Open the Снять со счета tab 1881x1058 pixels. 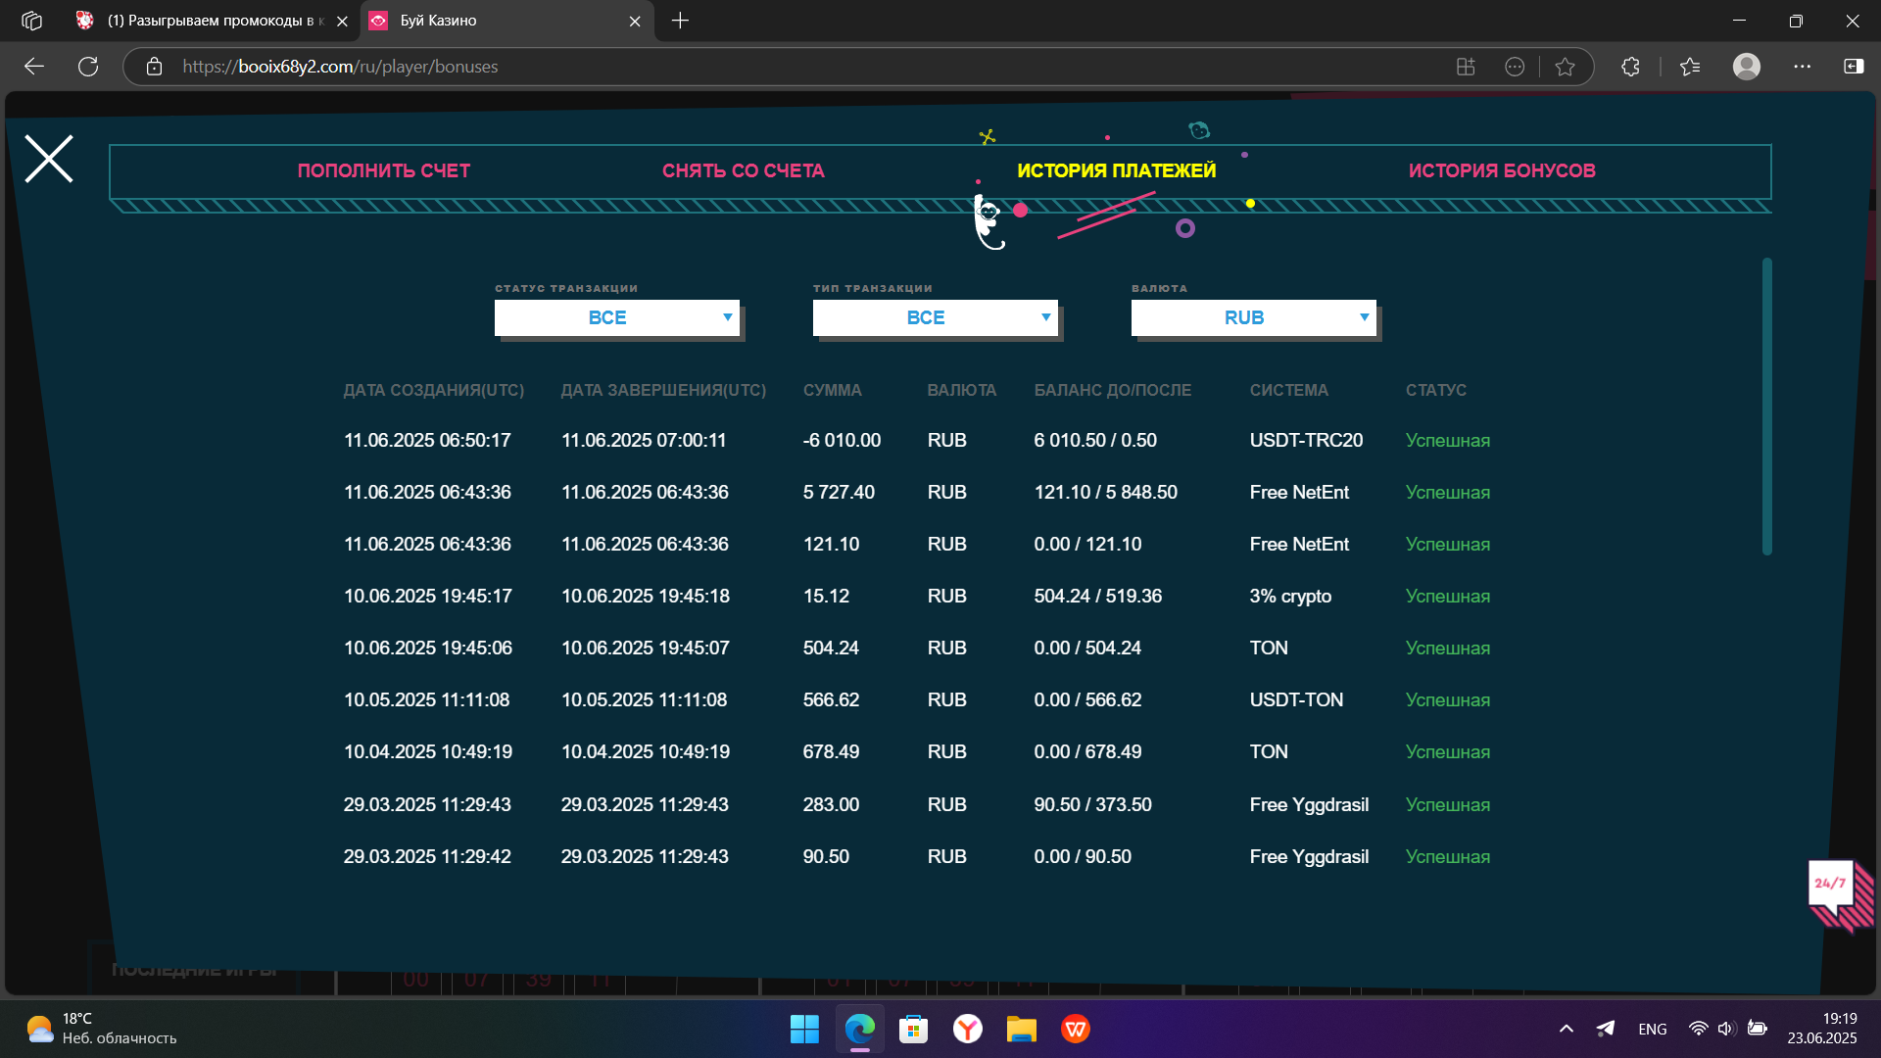point(744,170)
